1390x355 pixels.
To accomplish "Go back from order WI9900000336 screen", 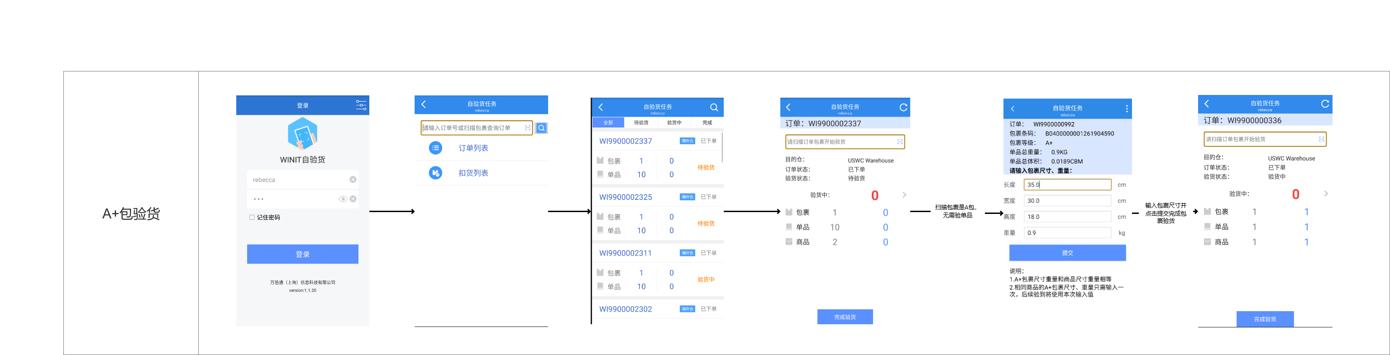I will tap(1207, 104).
